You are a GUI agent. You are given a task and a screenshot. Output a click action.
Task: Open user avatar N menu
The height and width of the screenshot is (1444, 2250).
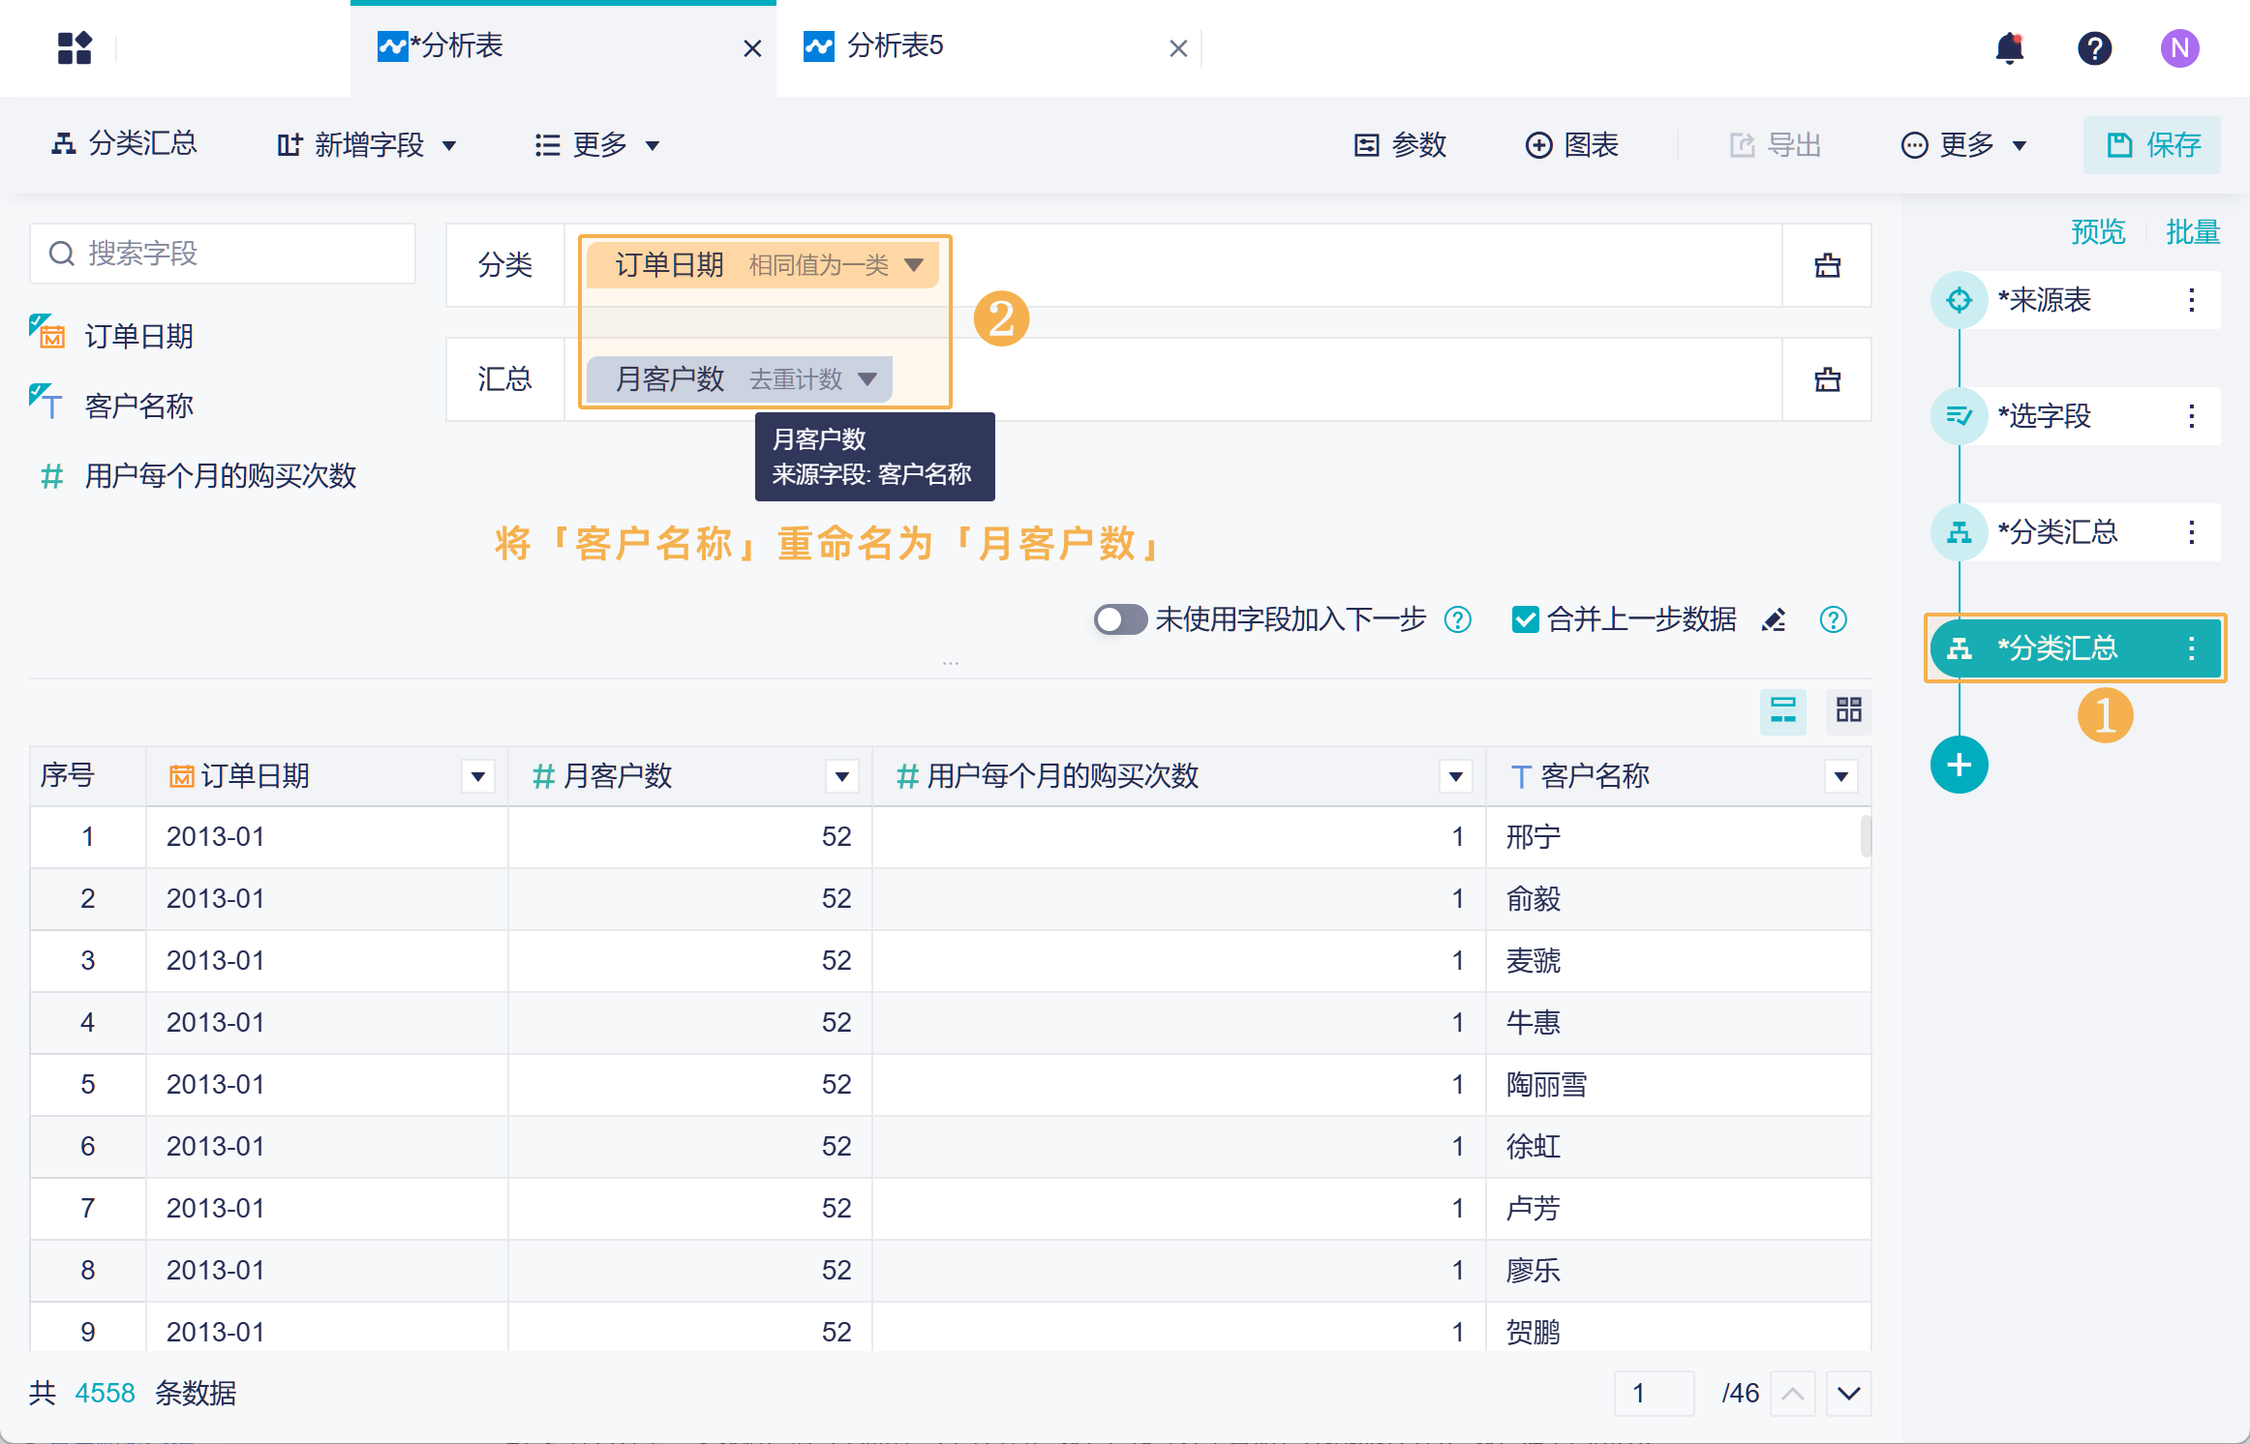[x=2179, y=47]
